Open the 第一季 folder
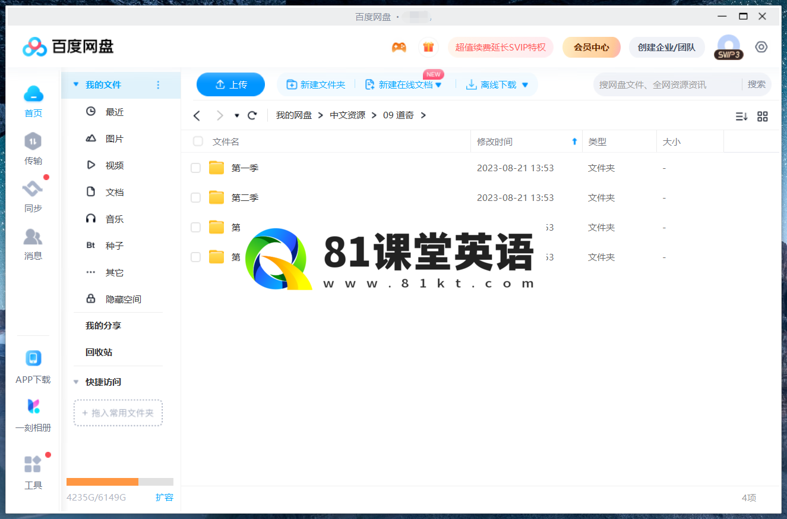Viewport: 787px width, 519px height. pyautogui.click(x=245, y=168)
